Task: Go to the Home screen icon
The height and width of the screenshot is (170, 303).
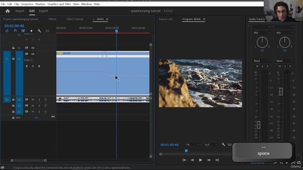Action: [x=8, y=11]
